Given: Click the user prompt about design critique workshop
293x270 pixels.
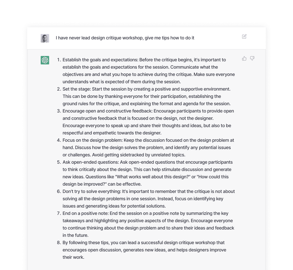Looking at the screenshot, I should click(125, 38).
